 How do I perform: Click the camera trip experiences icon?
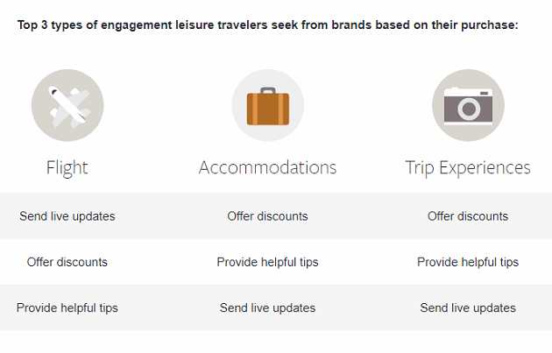tap(468, 105)
